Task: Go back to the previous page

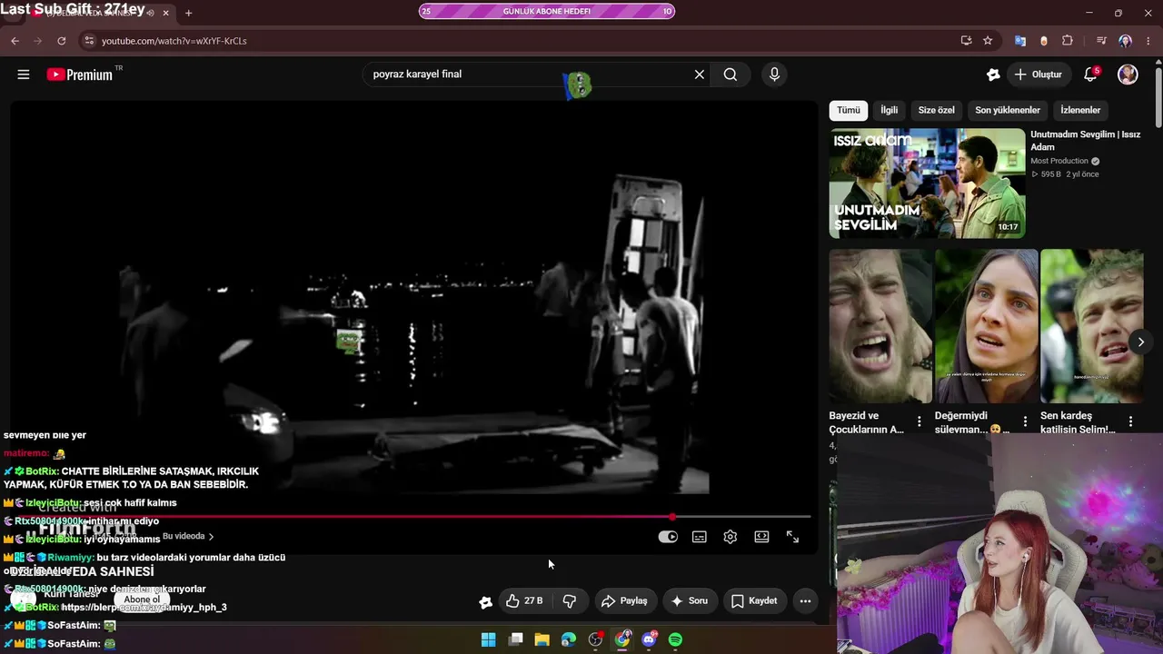Action: (15, 41)
